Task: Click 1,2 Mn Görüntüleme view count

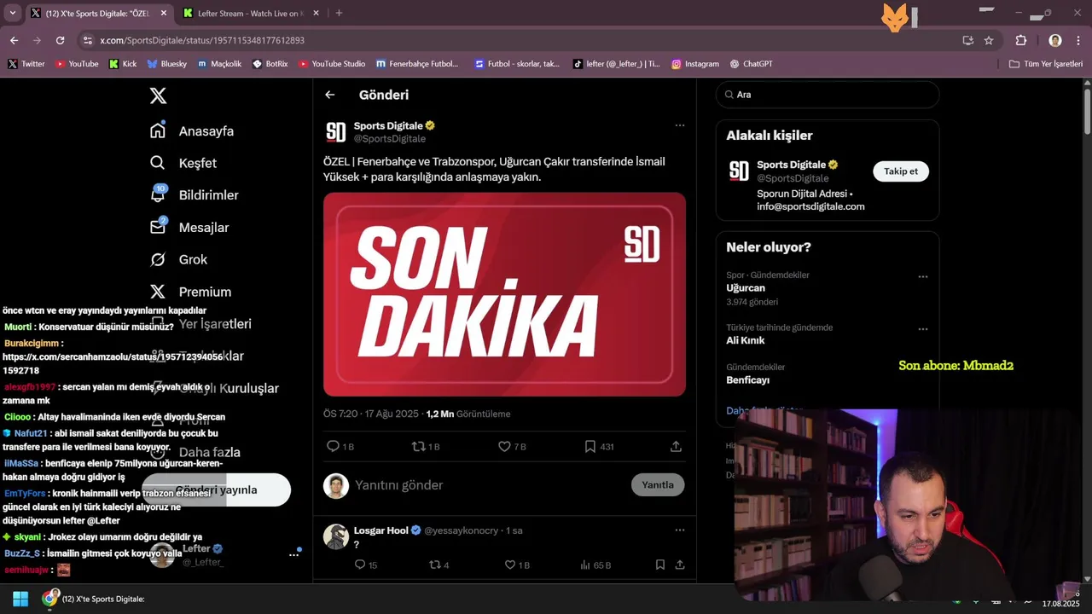Action: pyautogui.click(x=468, y=414)
